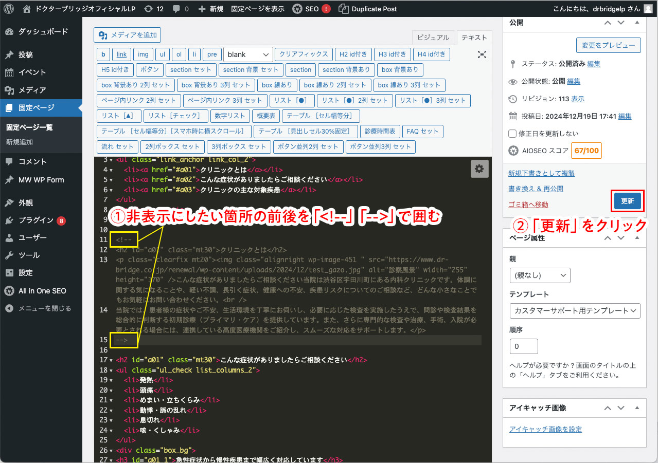The width and height of the screenshot is (658, 463).
Task: Click 固定ページを表示 in admin bar
Action: pyautogui.click(x=258, y=9)
